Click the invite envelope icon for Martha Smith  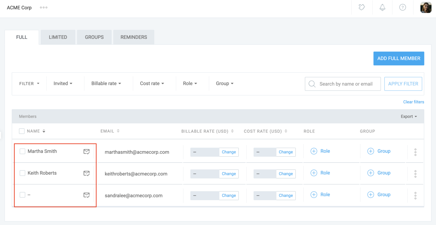pos(87,152)
